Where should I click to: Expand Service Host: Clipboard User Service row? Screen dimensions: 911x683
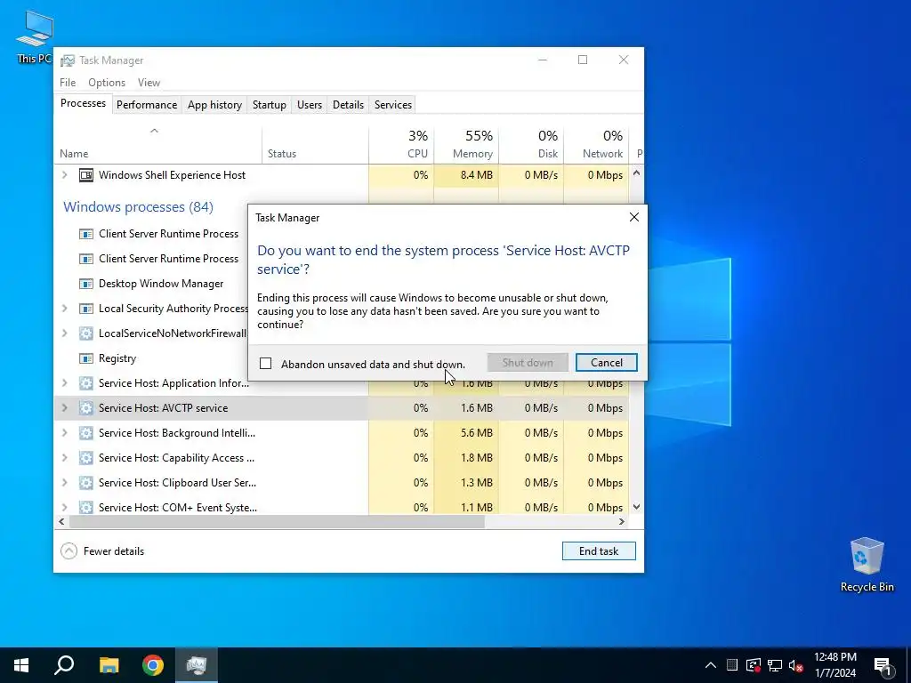click(x=64, y=483)
